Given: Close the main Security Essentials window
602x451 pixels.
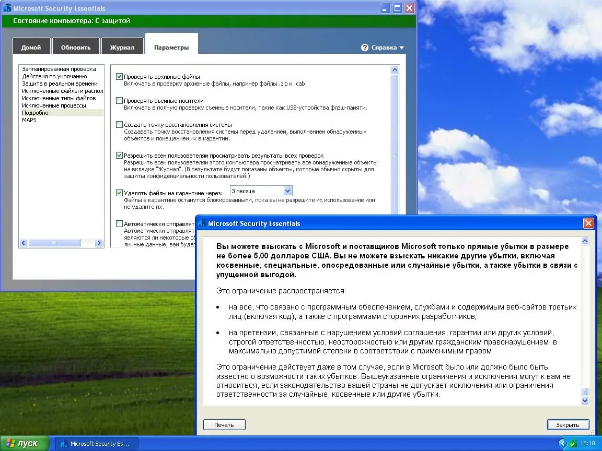Looking at the screenshot, I should (x=410, y=8).
